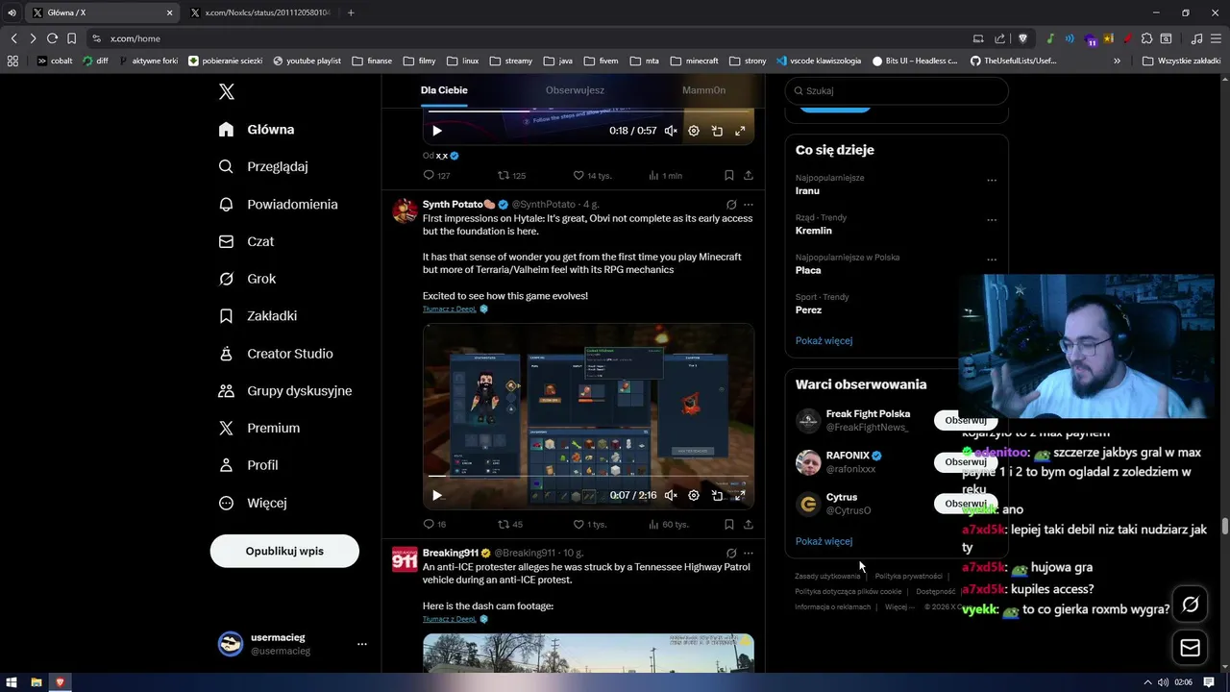
Task: Open options for the Płaca trend
Action: 992,260
